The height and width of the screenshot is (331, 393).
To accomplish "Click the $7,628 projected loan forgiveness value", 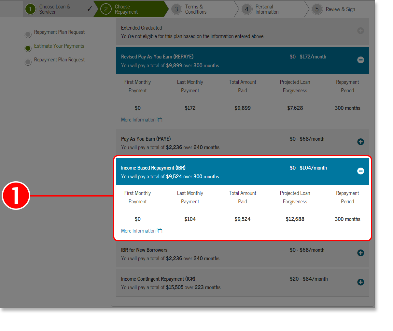I will click(295, 108).
